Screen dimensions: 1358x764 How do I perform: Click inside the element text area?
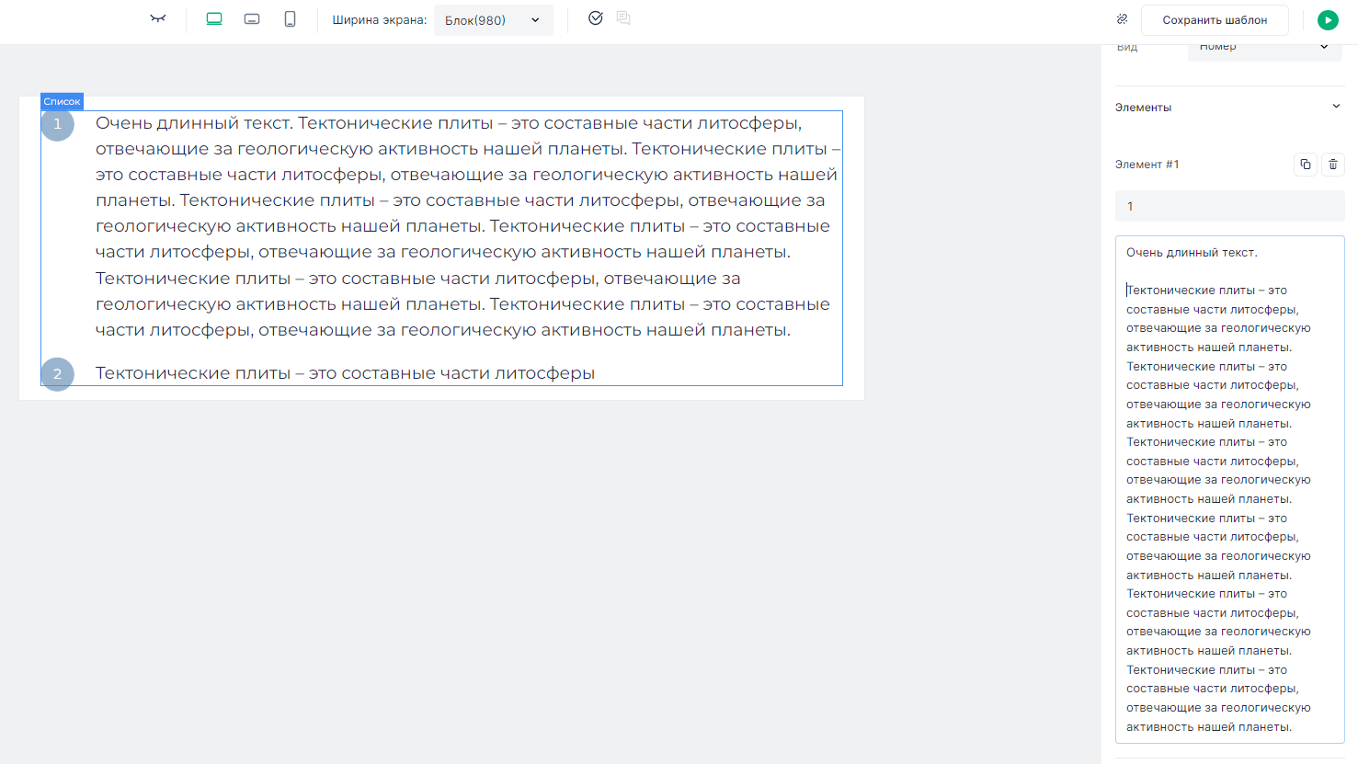pos(1229,488)
